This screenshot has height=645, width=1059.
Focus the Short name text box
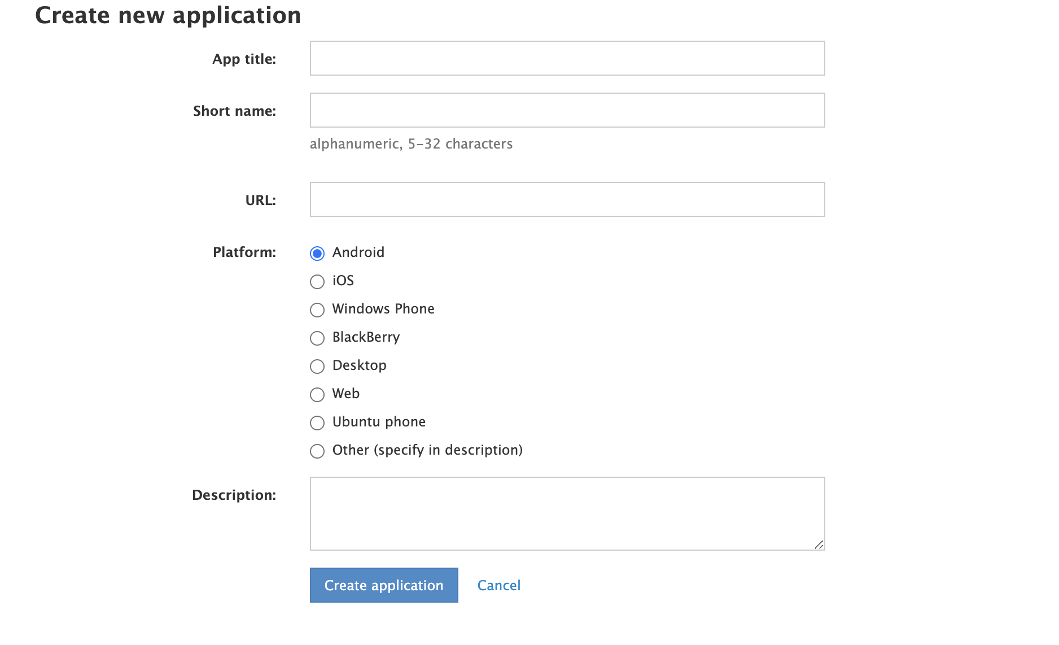point(567,110)
